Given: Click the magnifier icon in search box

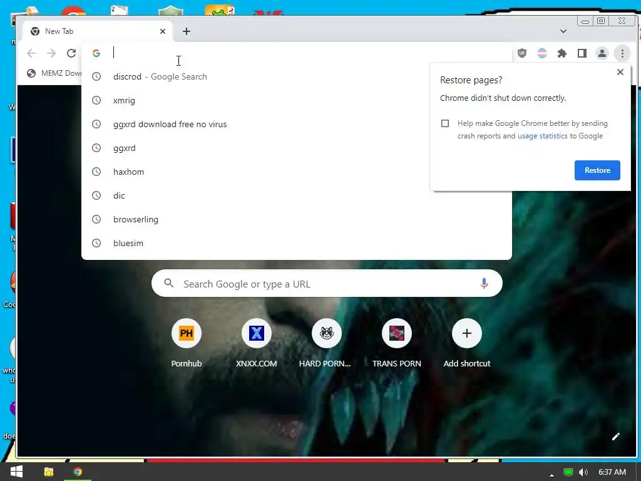Looking at the screenshot, I should (169, 283).
